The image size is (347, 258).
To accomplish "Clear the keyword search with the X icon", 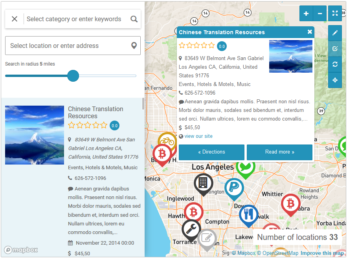I will [15, 19].
